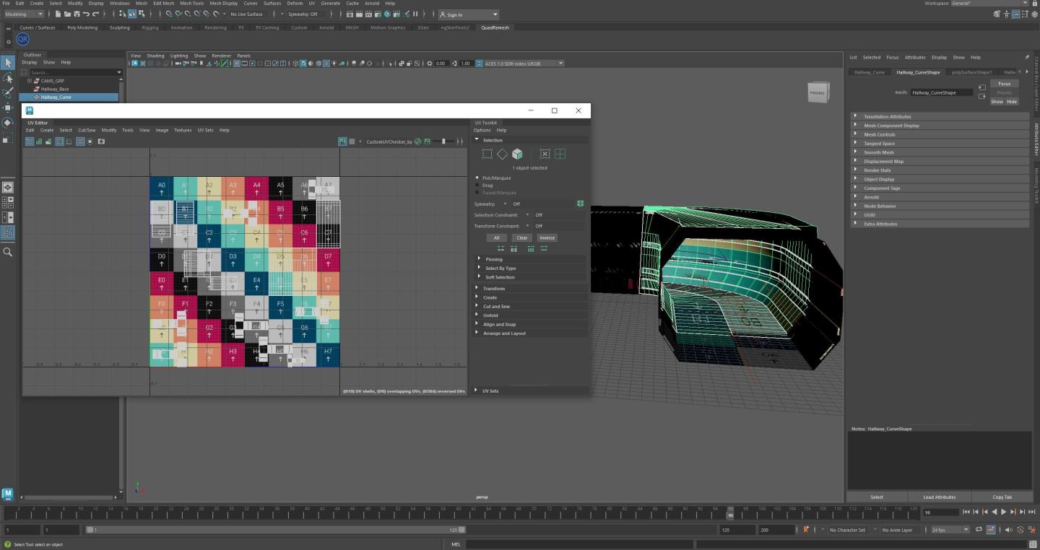Toggle the viewport color management icon beside ACES
The width and height of the screenshot is (1040, 550).
pyautogui.click(x=479, y=64)
